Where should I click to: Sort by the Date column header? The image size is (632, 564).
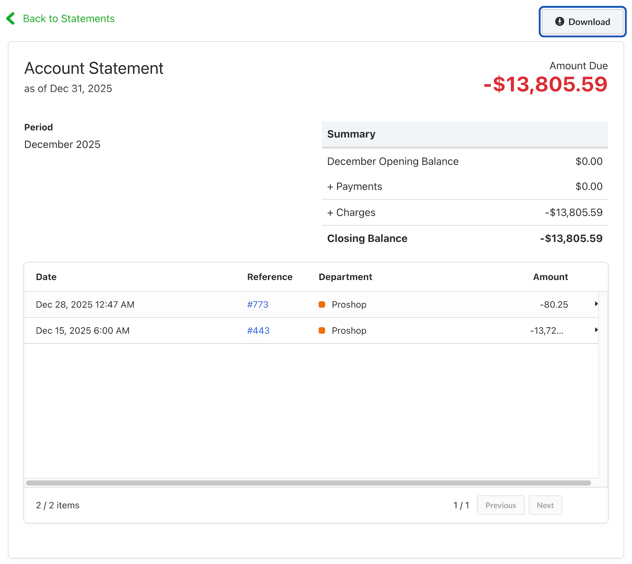[x=46, y=277]
